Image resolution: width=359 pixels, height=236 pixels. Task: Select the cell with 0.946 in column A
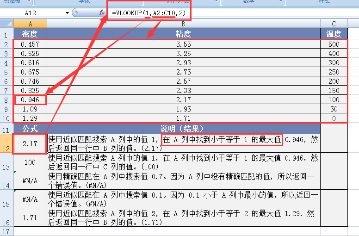(x=30, y=100)
